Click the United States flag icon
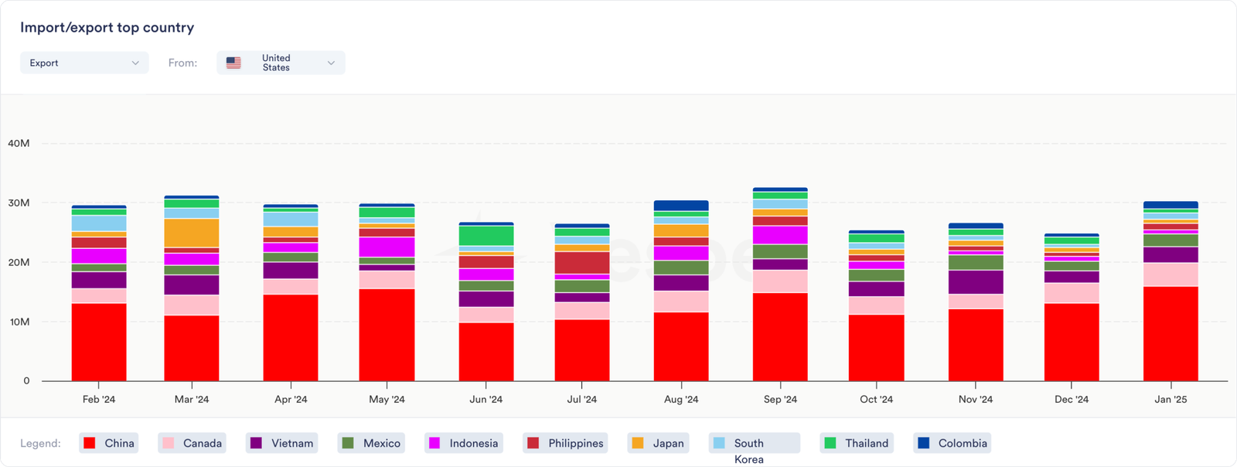This screenshot has height=467, width=1237. tap(233, 63)
